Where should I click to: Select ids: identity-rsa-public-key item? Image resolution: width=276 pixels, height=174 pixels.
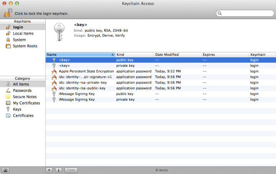(x=161, y=88)
